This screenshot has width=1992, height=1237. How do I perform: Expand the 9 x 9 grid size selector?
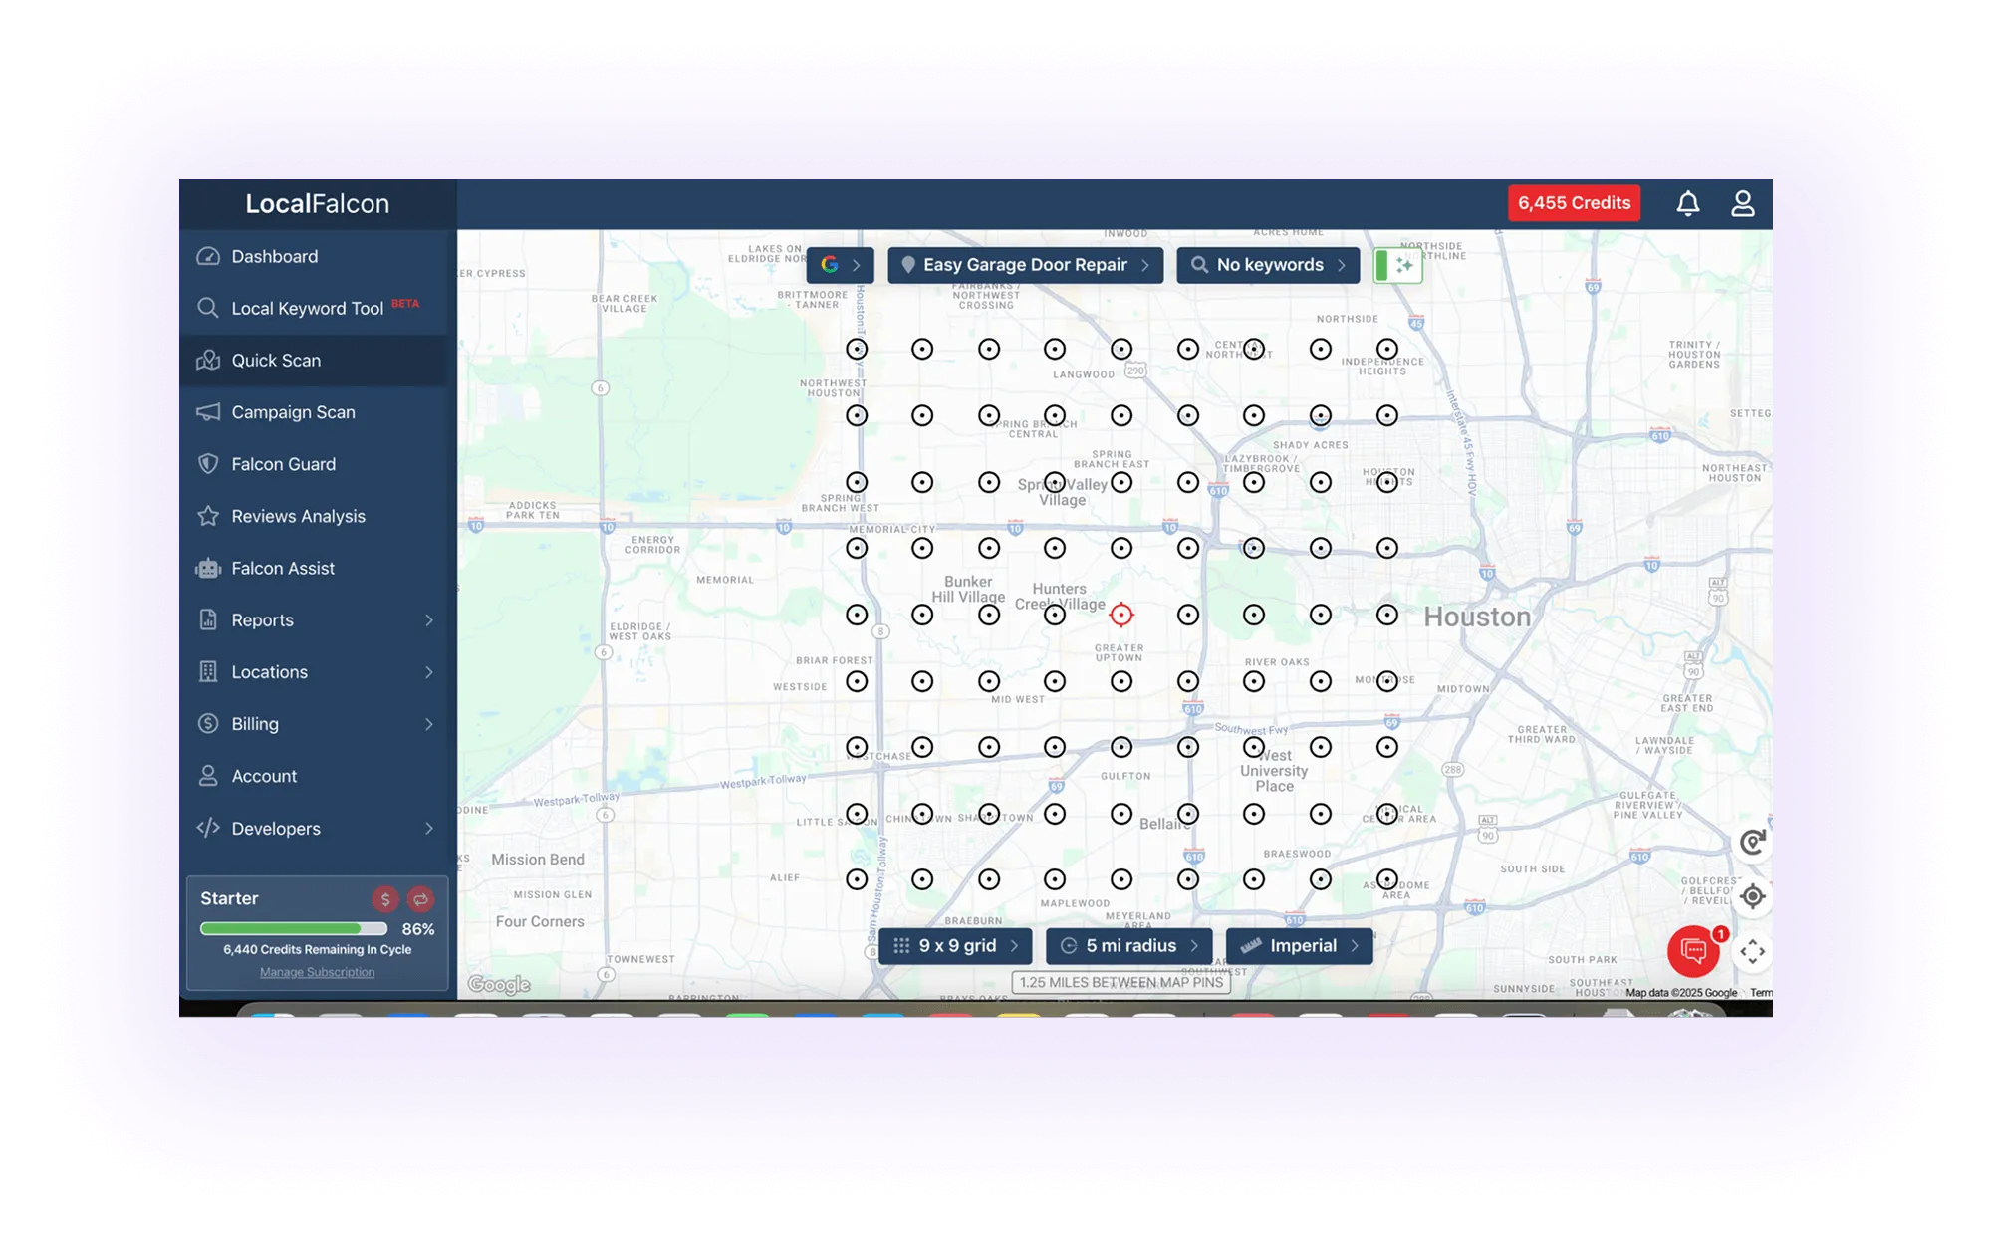pyautogui.click(x=955, y=945)
